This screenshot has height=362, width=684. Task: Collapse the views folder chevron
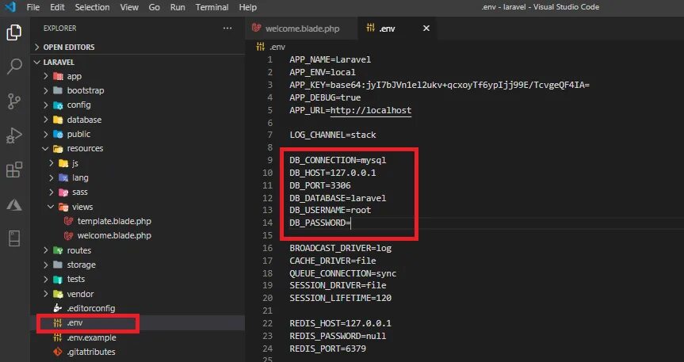coord(52,207)
